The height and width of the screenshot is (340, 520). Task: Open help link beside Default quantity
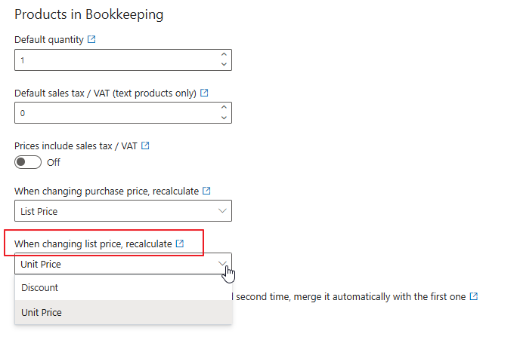92,39
